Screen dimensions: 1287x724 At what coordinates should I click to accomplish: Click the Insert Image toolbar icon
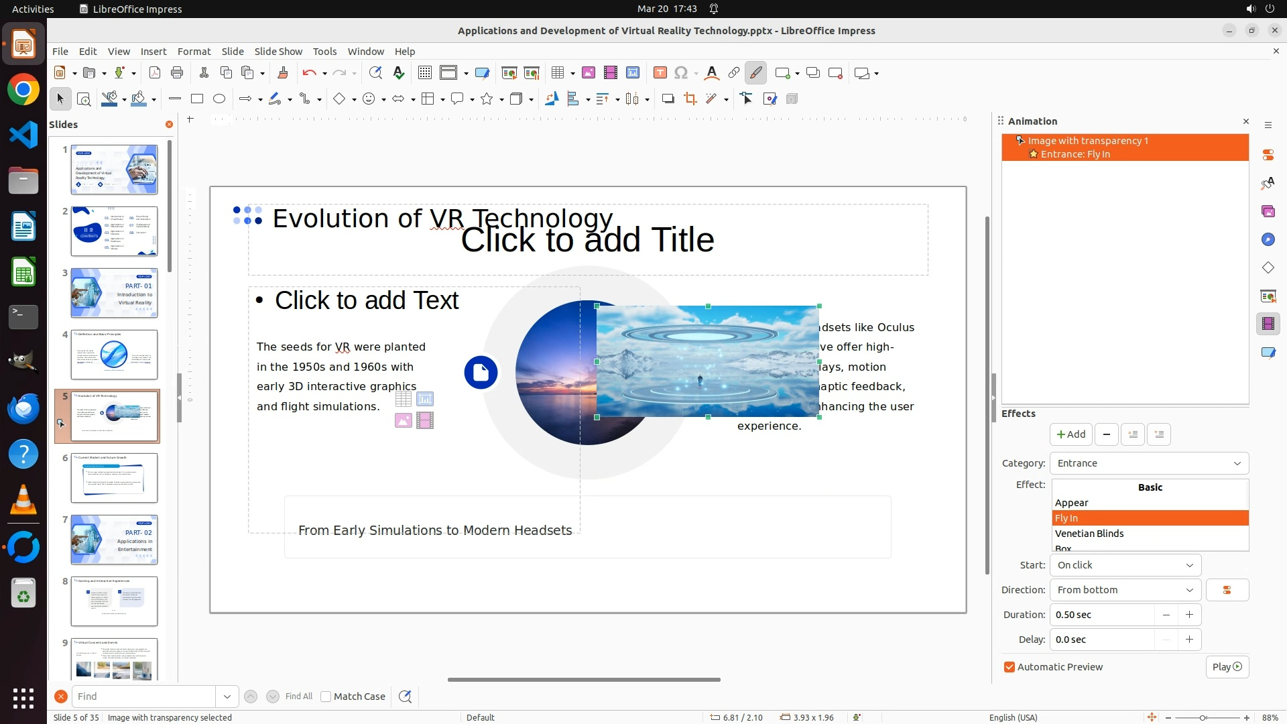[x=589, y=73]
